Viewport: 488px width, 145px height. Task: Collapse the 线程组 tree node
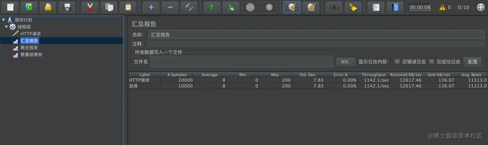click(6, 27)
